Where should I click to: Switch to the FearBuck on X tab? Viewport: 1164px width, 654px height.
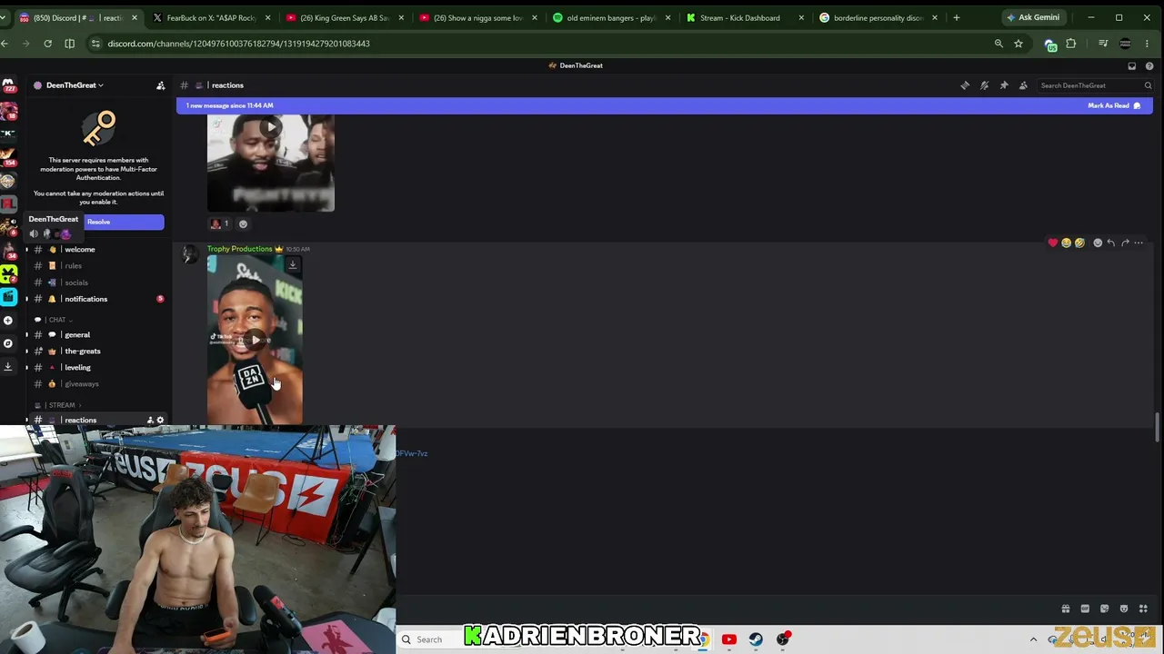(213, 18)
